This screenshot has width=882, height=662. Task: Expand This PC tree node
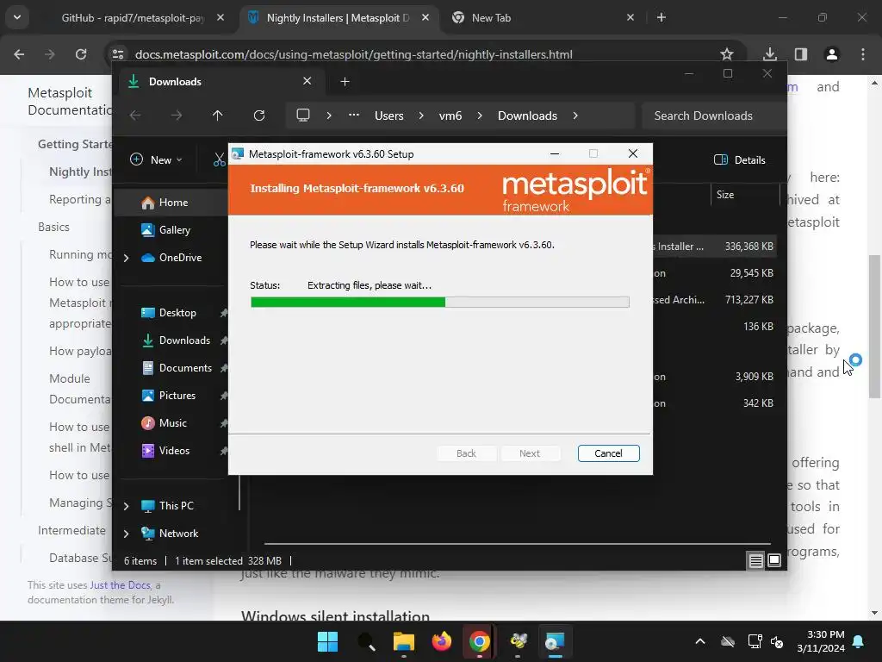126,506
